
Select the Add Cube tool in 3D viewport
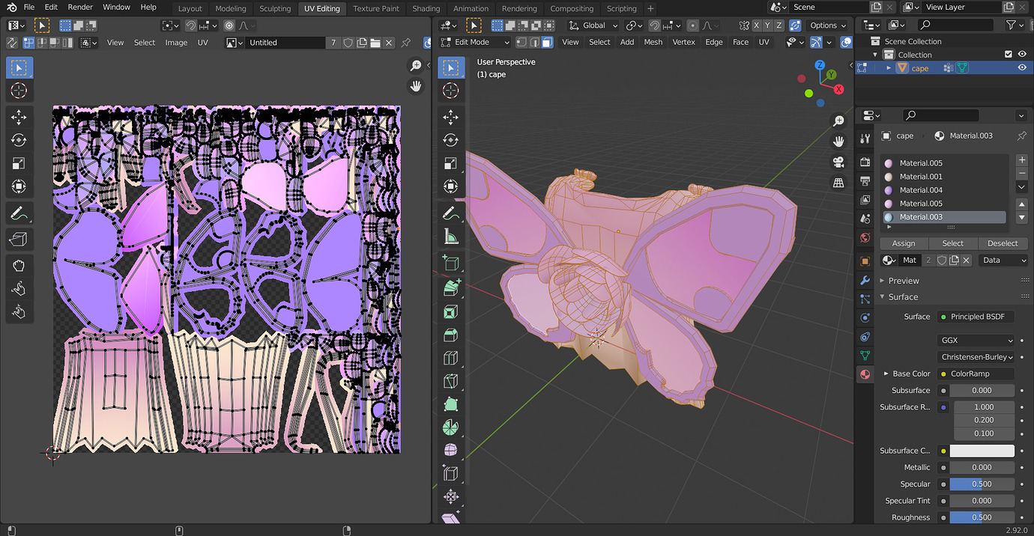(450, 263)
